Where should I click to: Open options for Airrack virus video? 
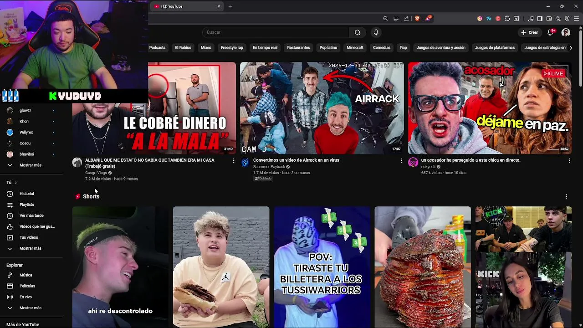click(x=401, y=161)
